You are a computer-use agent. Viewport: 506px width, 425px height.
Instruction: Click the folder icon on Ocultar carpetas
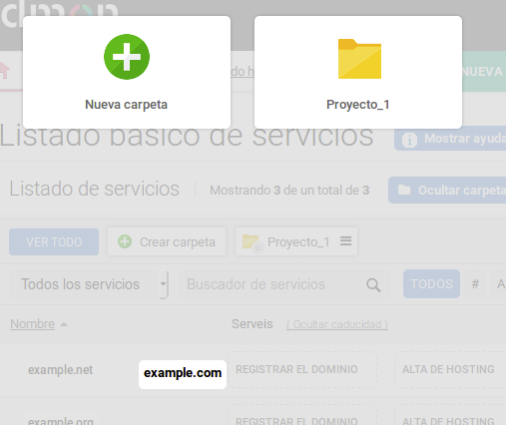tap(404, 190)
